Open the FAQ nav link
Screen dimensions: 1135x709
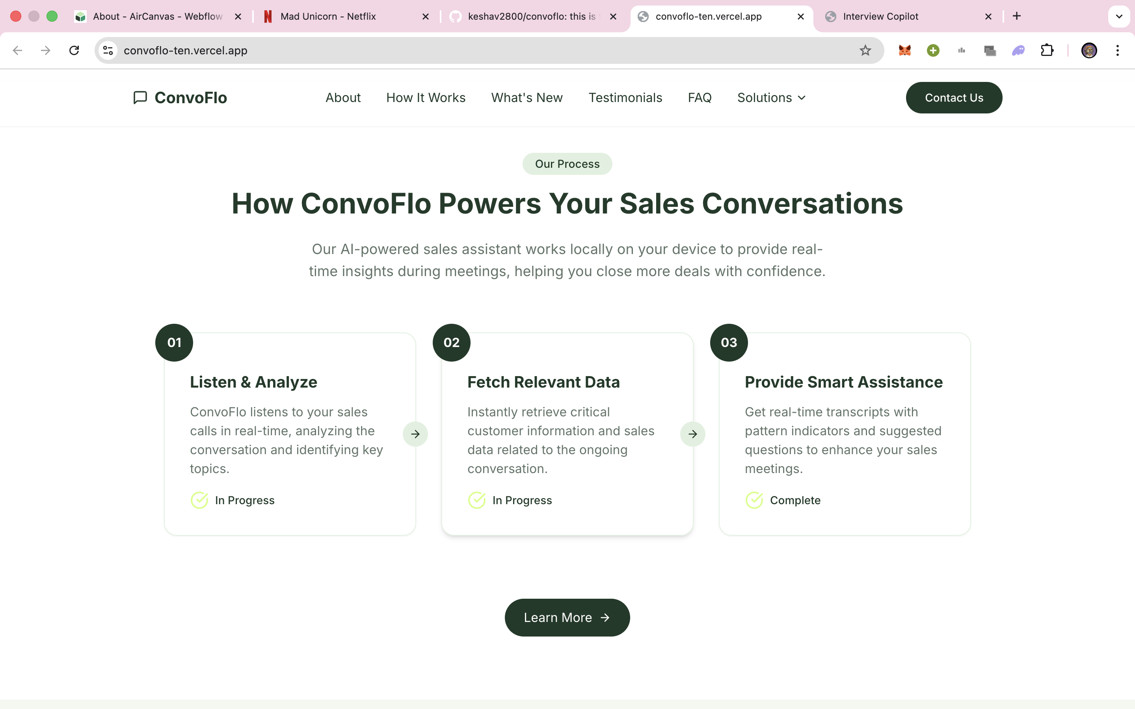click(x=700, y=98)
